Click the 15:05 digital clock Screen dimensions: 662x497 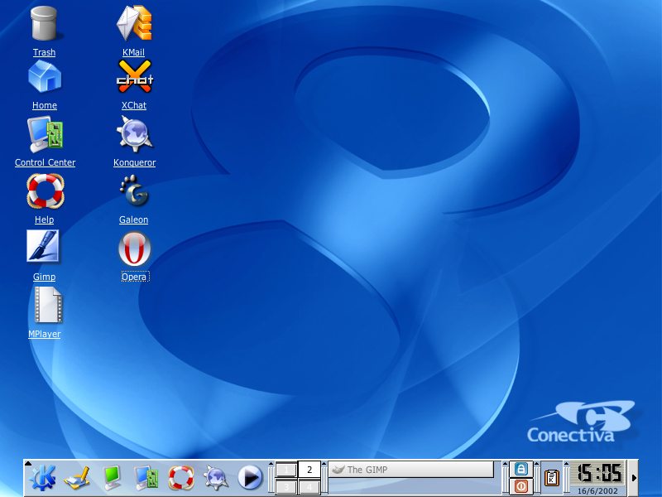599,472
